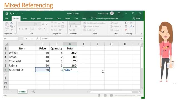This screenshot has height=100, width=178.
Task: Click the Sort & Filter icon
Action: (x=131, y=23)
